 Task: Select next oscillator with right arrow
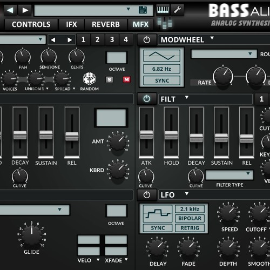tap(69, 39)
